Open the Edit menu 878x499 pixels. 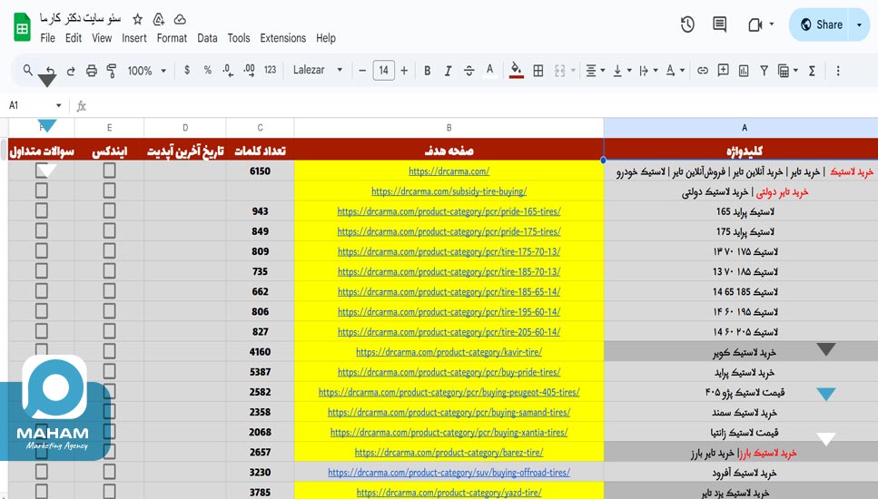pos(74,38)
